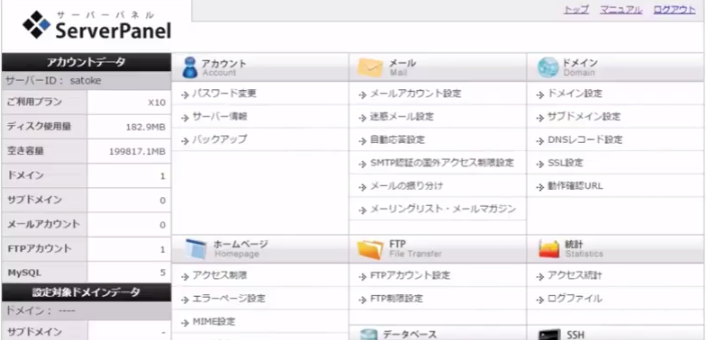Click the データベース section heading

click(410, 335)
